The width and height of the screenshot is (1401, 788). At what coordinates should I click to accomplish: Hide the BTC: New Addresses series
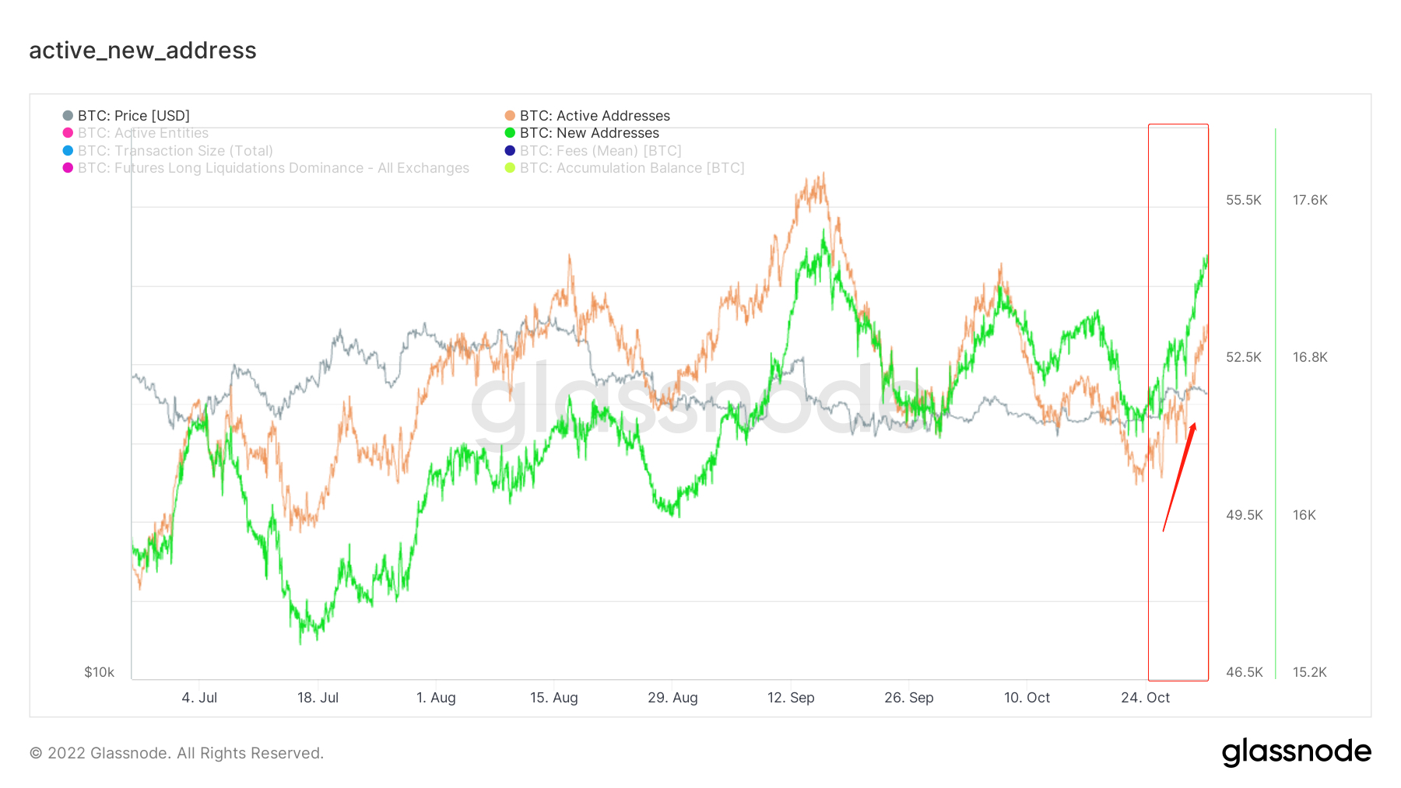point(589,133)
